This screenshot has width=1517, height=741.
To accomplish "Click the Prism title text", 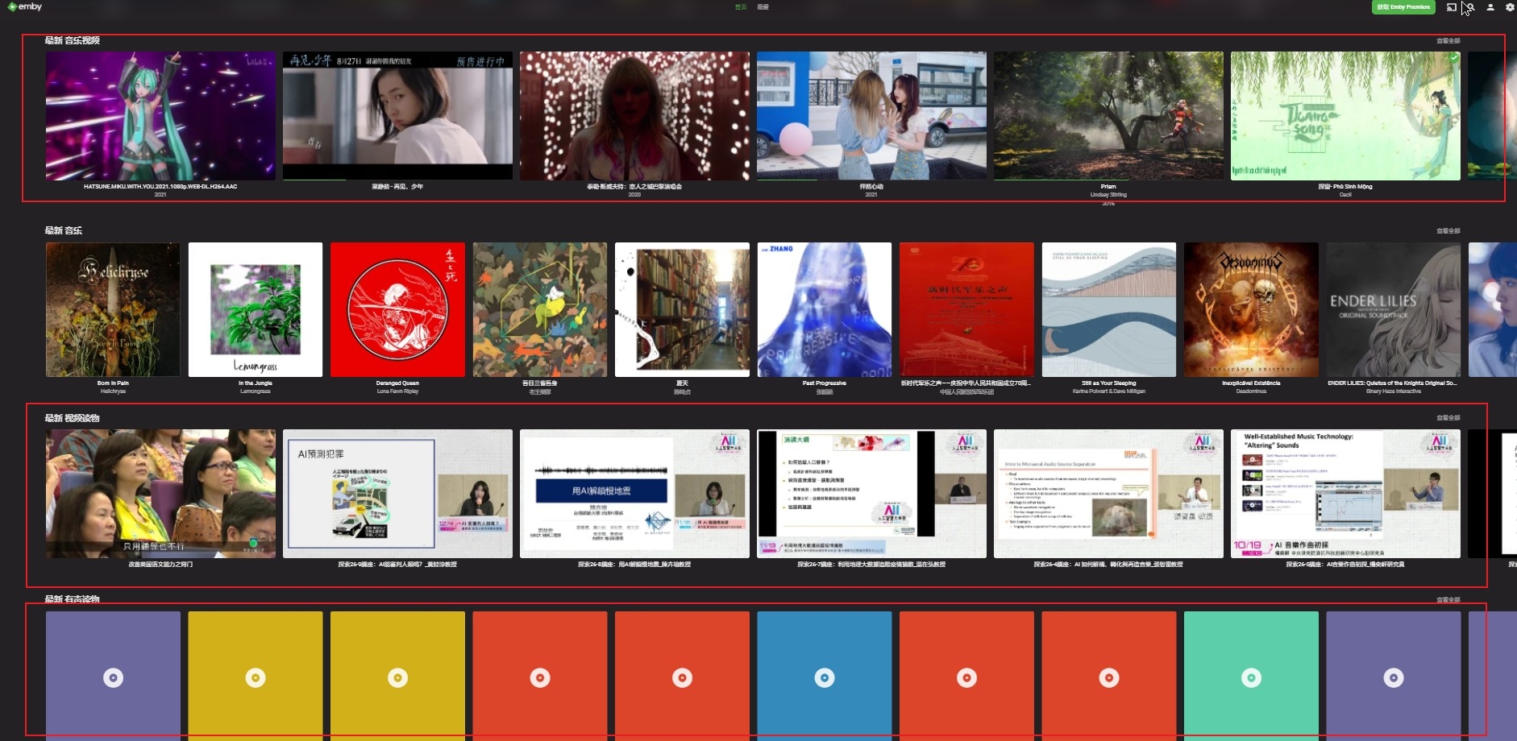I will click(x=1108, y=187).
